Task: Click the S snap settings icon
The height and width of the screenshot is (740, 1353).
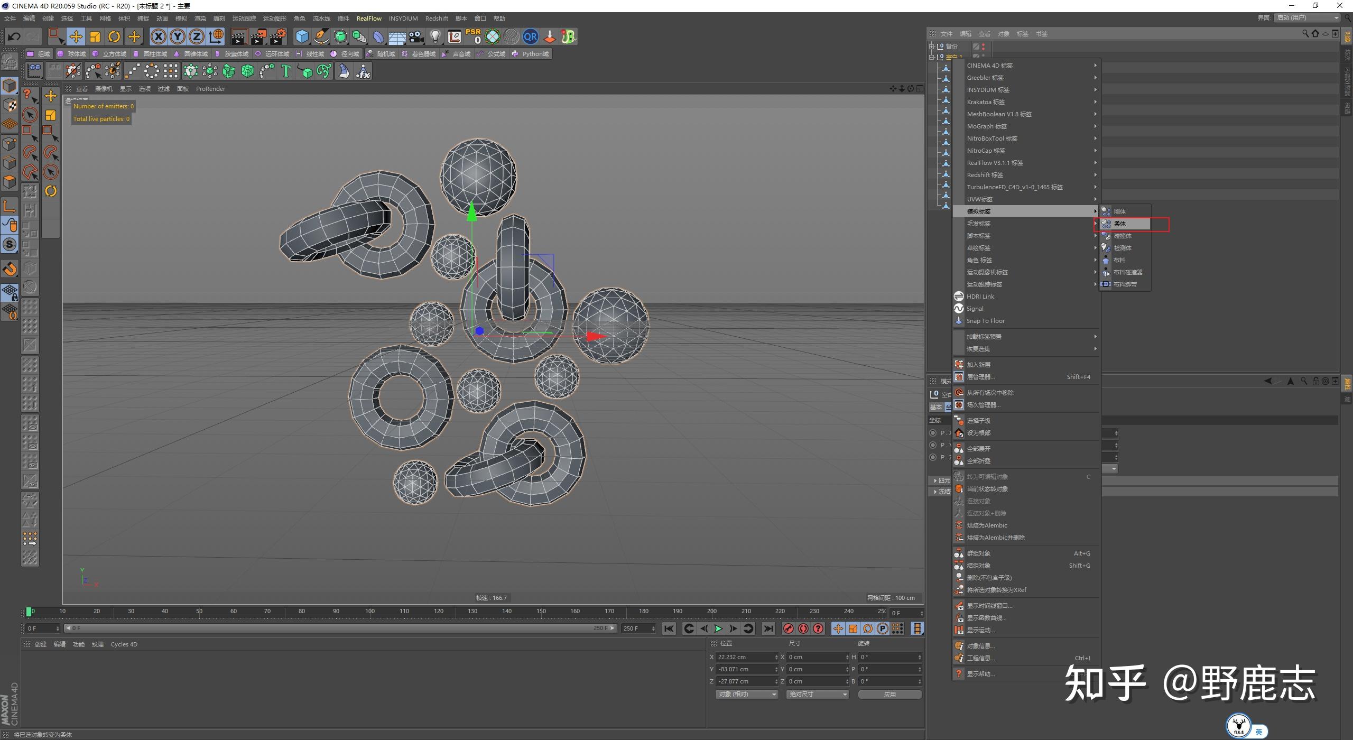Action: 10,244
